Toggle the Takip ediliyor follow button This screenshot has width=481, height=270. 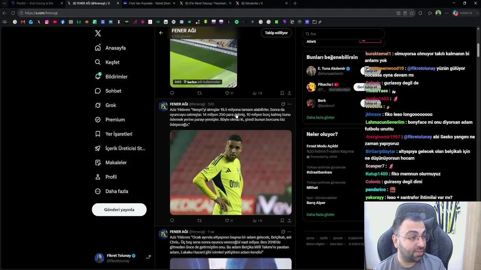point(276,33)
